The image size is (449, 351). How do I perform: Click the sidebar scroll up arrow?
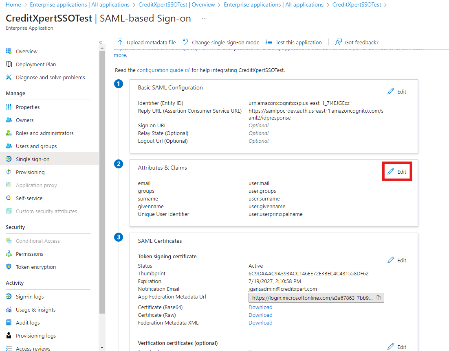click(x=102, y=48)
